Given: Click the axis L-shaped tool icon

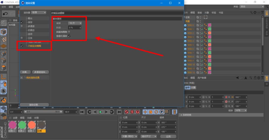Looking at the screenshot, I should (x=3, y=77).
